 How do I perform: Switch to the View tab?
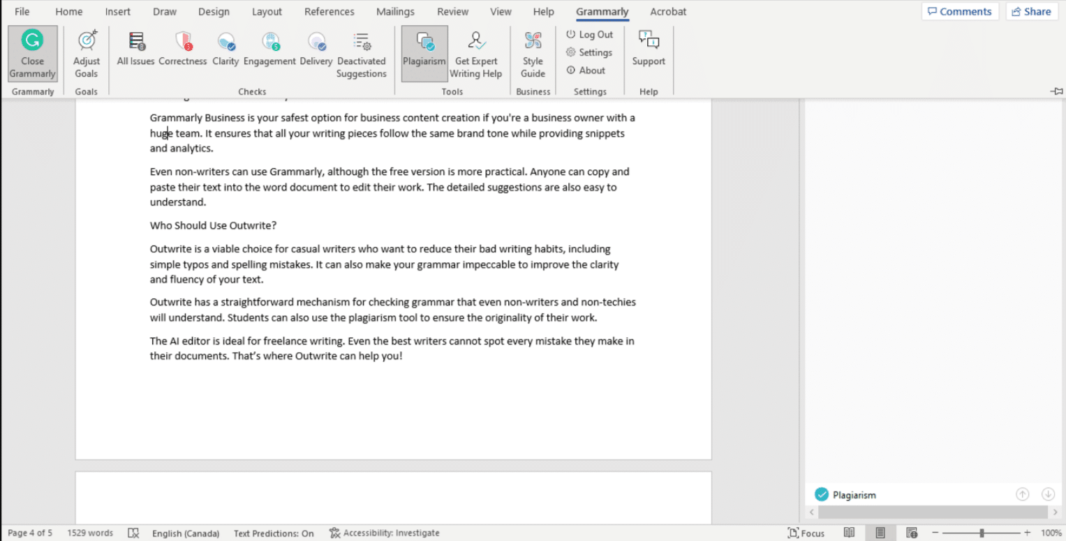501,11
